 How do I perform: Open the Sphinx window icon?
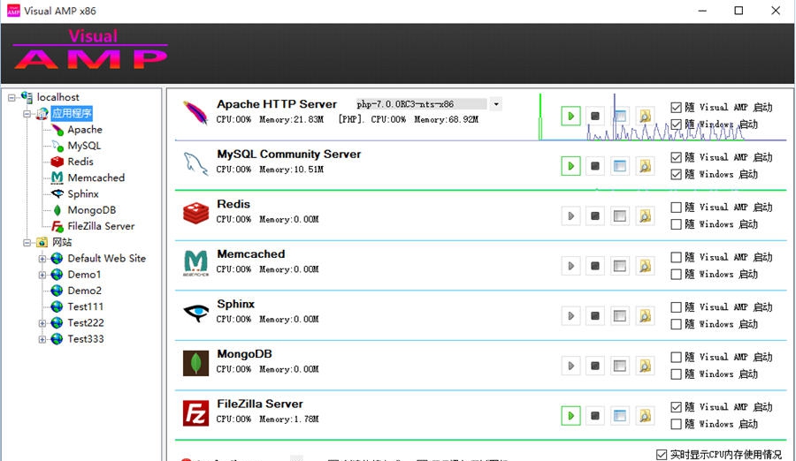[x=620, y=316]
